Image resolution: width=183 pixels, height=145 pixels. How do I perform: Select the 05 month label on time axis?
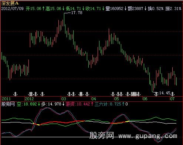tap(116, 99)
